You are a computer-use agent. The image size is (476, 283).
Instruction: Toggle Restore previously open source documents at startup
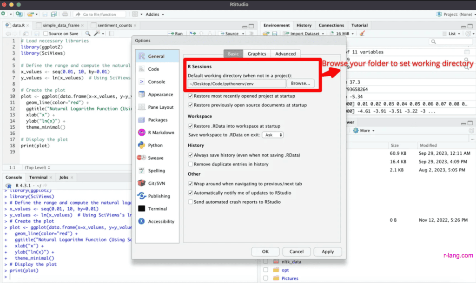click(190, 105)
